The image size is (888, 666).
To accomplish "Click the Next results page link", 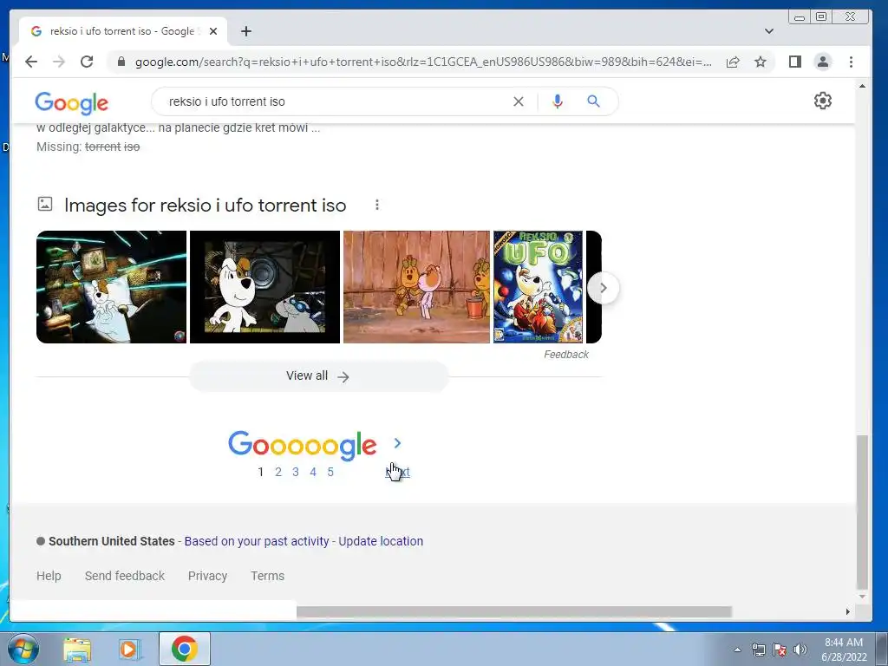I will (x=397, y=472).
